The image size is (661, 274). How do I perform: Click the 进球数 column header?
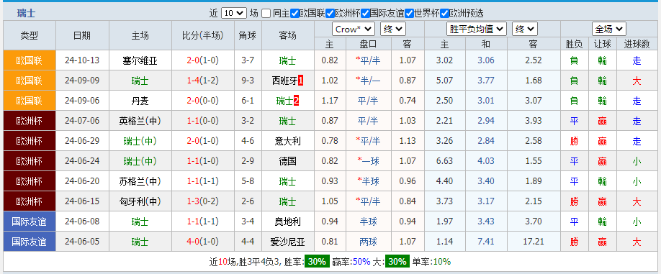tap(637, 44)
